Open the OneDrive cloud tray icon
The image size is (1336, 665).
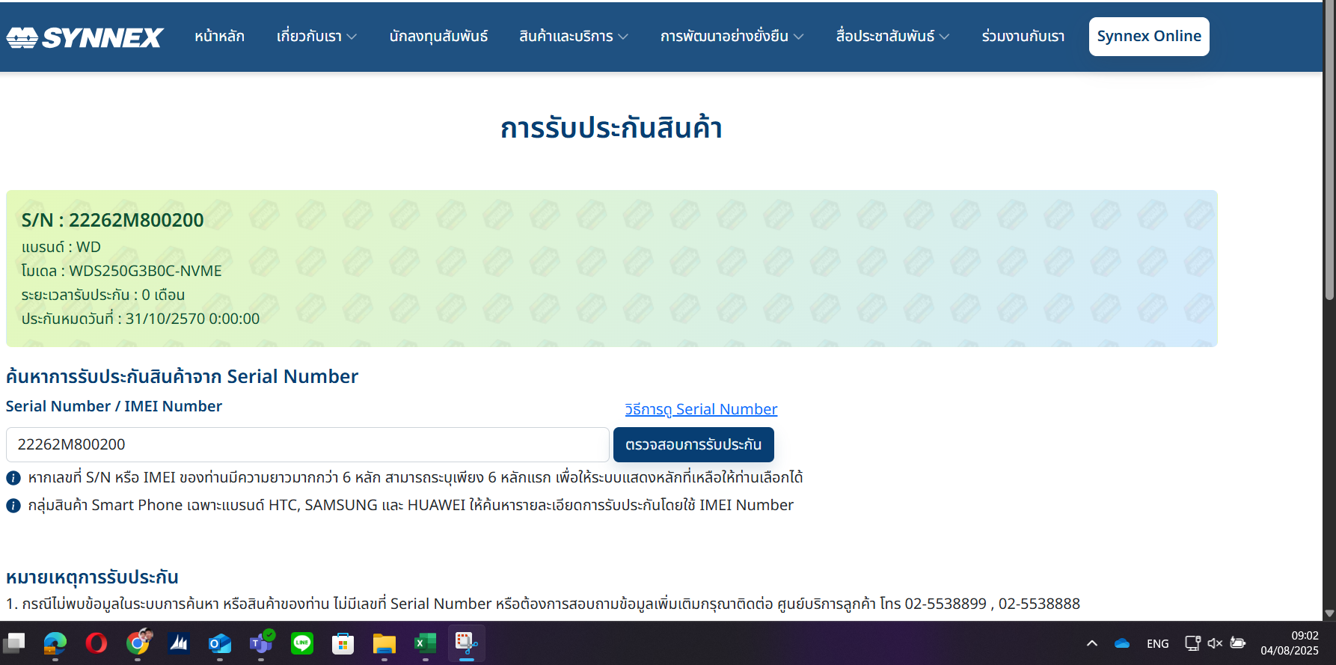(x=1121, y=643)
